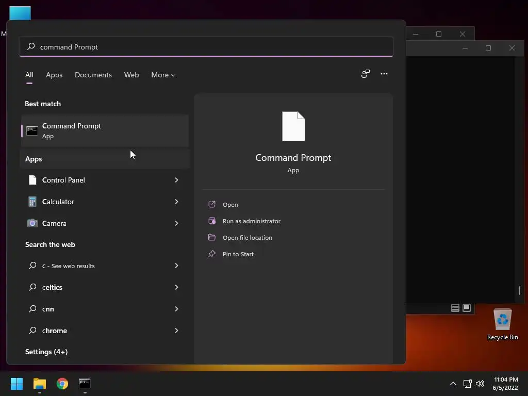This screenshot has height=396, width=528.
Task: Open the three-dot more options menu
Action: click(384, 74)
